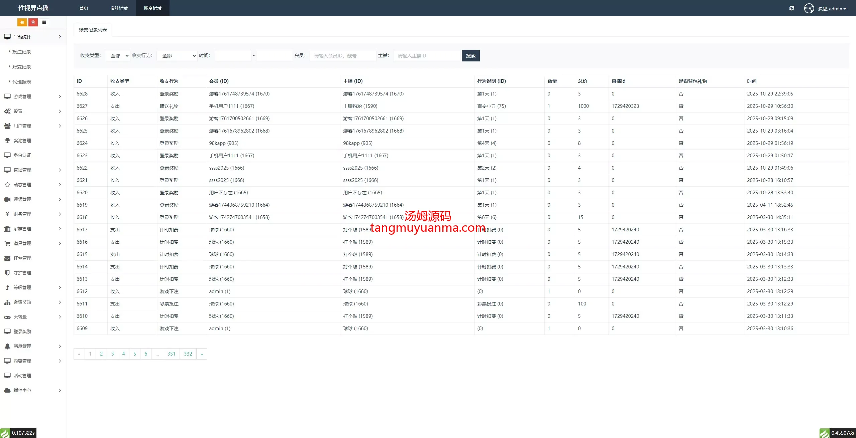Open the 收支类型 dropdown

click(x=118, y=56)
